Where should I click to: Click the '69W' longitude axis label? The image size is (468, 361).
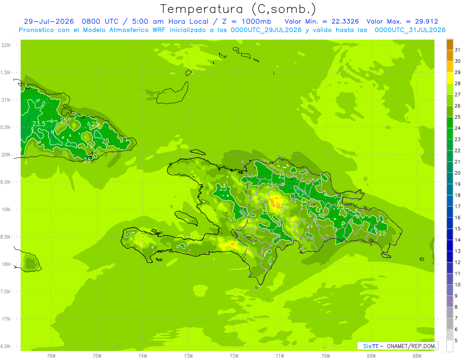click(371, 356)
